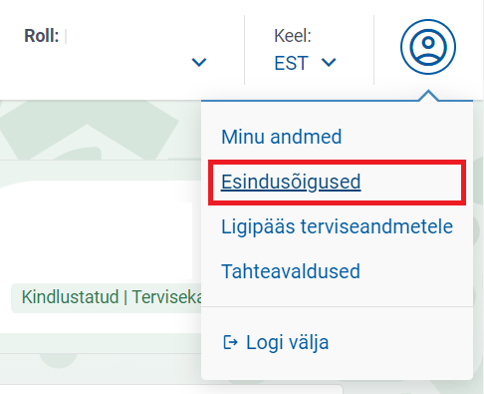Click the menu pointer triangle below avatar
The width and height of the screenshot is (484, 394).
click(428, 95)
